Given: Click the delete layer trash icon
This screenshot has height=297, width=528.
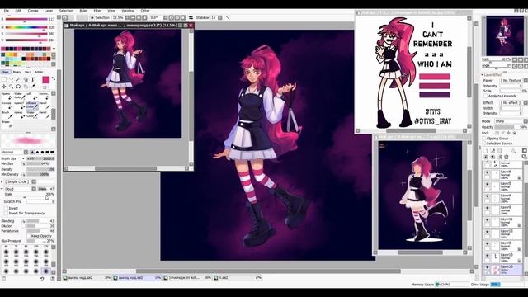Looking at the screenshot, I should (x=506, y=157).
